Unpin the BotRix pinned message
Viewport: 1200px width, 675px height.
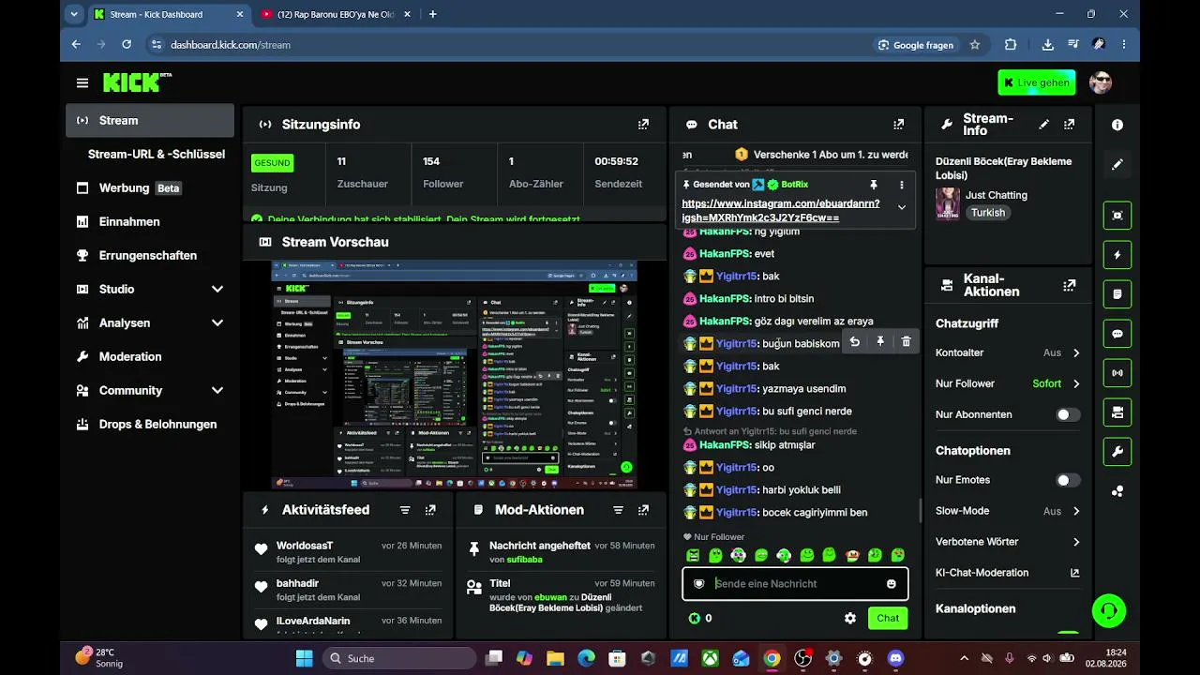pos(874,185)
